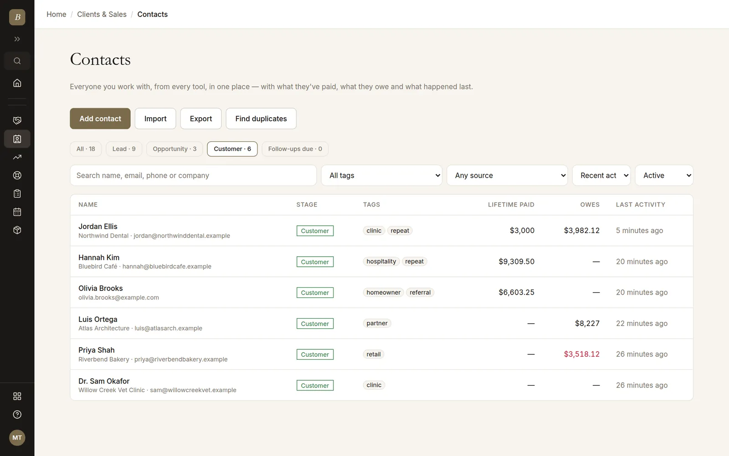Open the Olivia Brooks contact row
The height and width of the screenshot is (456, 729).
pos(382,293)
